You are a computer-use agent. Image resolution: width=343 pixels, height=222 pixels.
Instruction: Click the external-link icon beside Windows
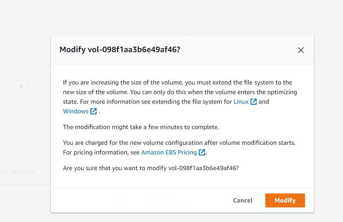tap(93, 111)
